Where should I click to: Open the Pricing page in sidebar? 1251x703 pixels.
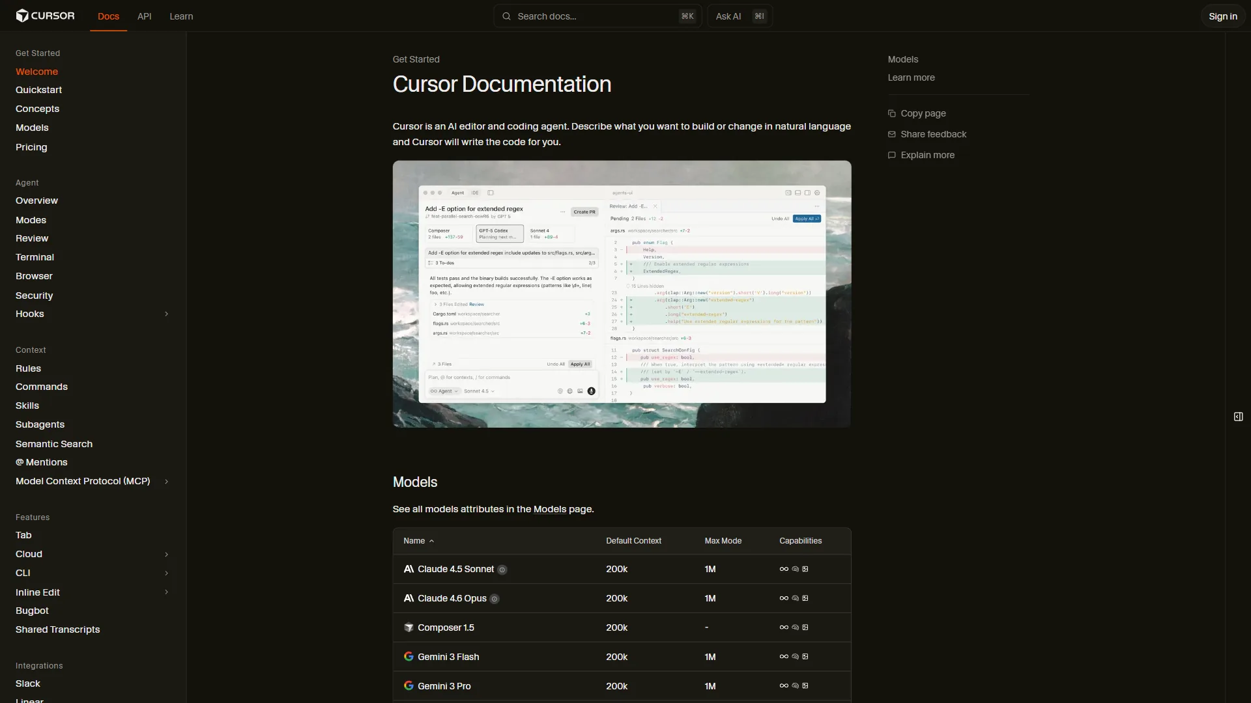point(31,147)
